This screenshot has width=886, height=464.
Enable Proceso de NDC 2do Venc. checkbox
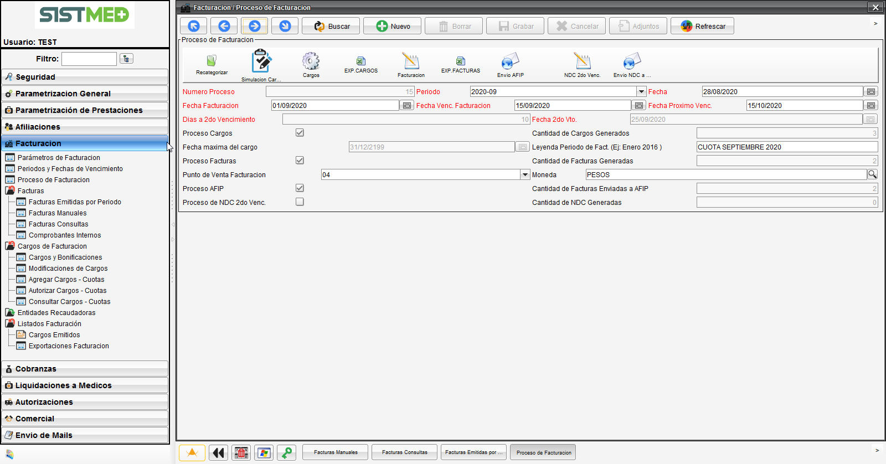click(x=300, y=202)
